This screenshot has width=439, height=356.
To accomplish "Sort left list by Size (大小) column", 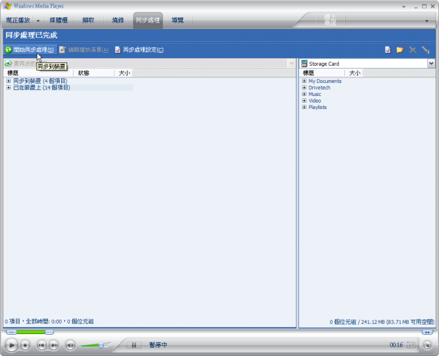I will (x=123, y=73).
